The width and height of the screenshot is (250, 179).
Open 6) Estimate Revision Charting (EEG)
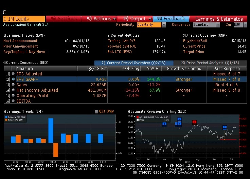157,111
